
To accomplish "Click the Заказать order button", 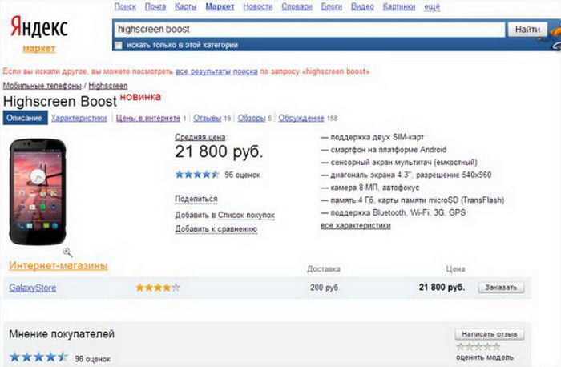I will point(501,287).
